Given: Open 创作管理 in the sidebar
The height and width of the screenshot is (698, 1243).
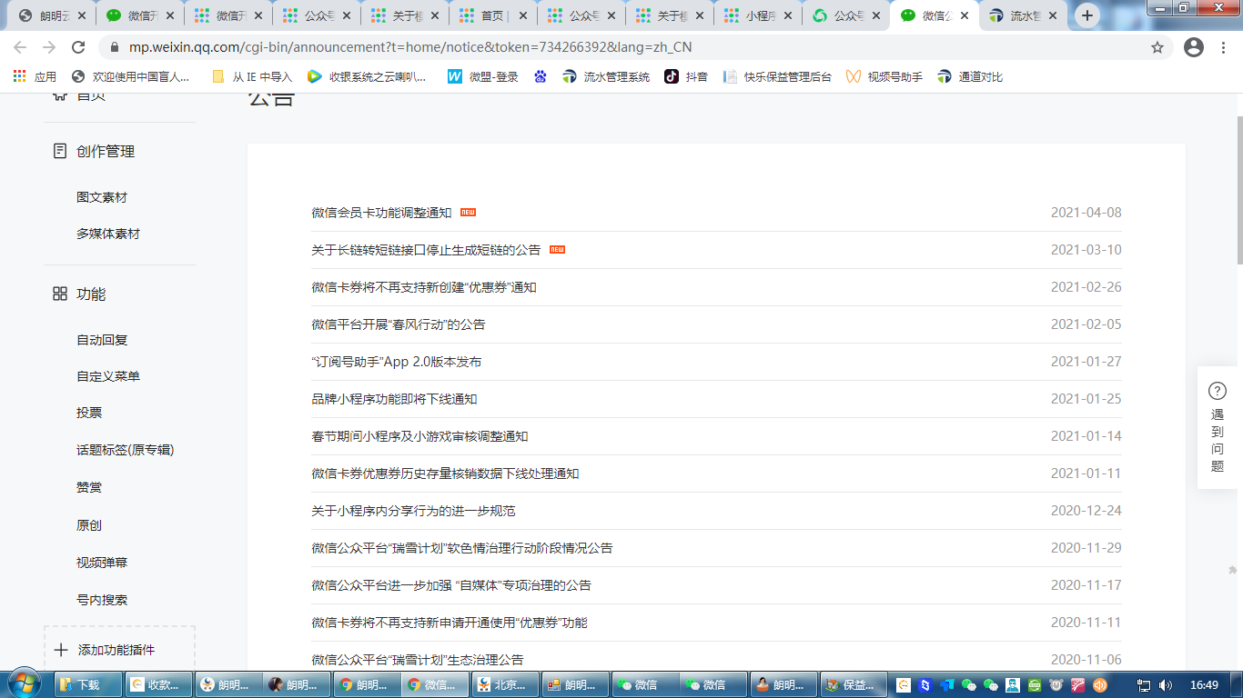Looking at the screenshot, I should [x=105, y=152].
